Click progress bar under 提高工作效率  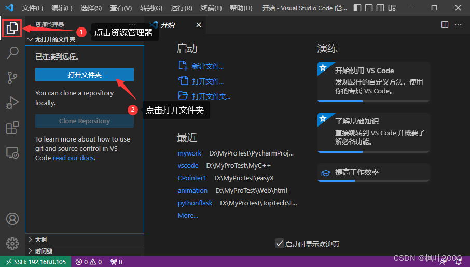(x=374, y=181)
